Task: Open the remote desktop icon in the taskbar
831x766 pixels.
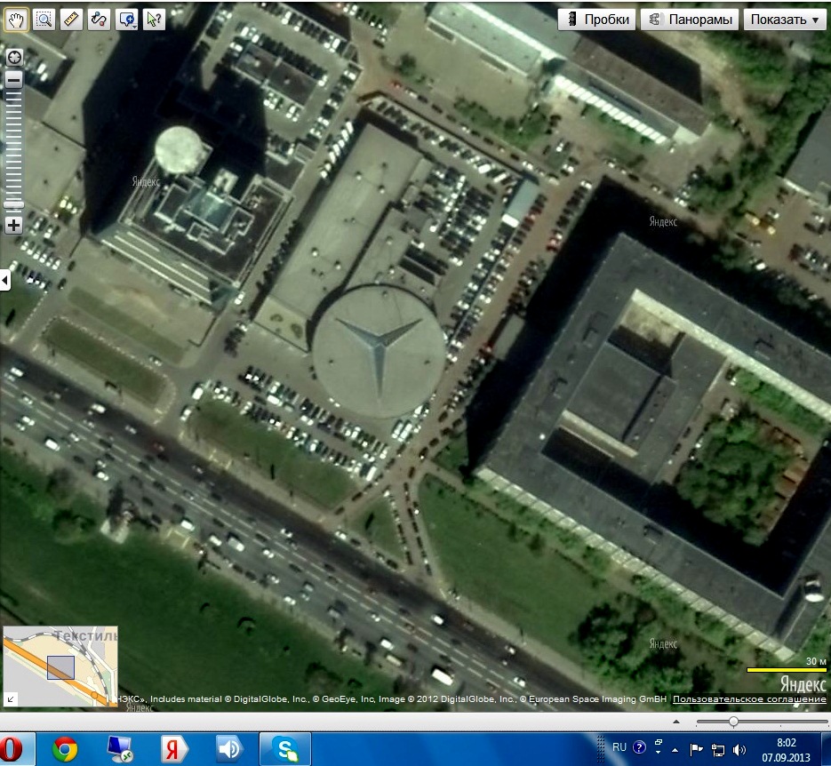Action: [120, 750]
